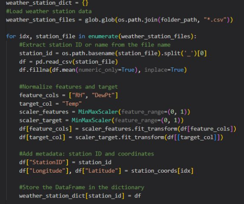Click the "Temp" string value
The width and height of the screenshot is (244, 204).
[x=72, y=104]
